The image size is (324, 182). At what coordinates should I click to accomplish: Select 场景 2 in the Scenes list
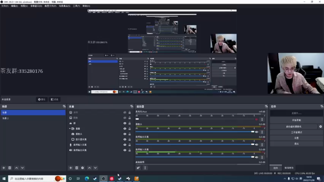click(x=33, y=118)
